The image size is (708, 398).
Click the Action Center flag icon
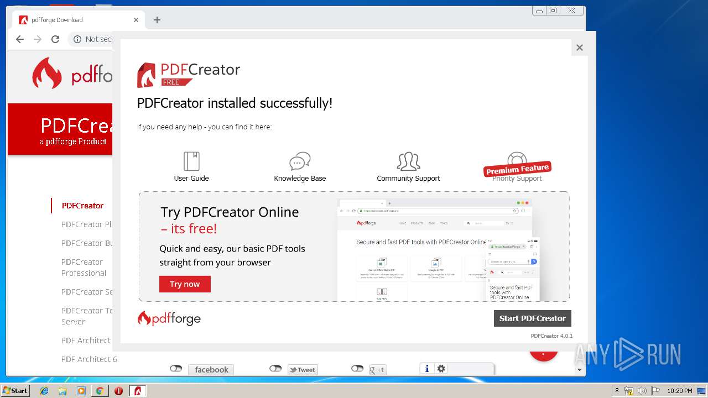pyautogui.click(x=654, y=391)
